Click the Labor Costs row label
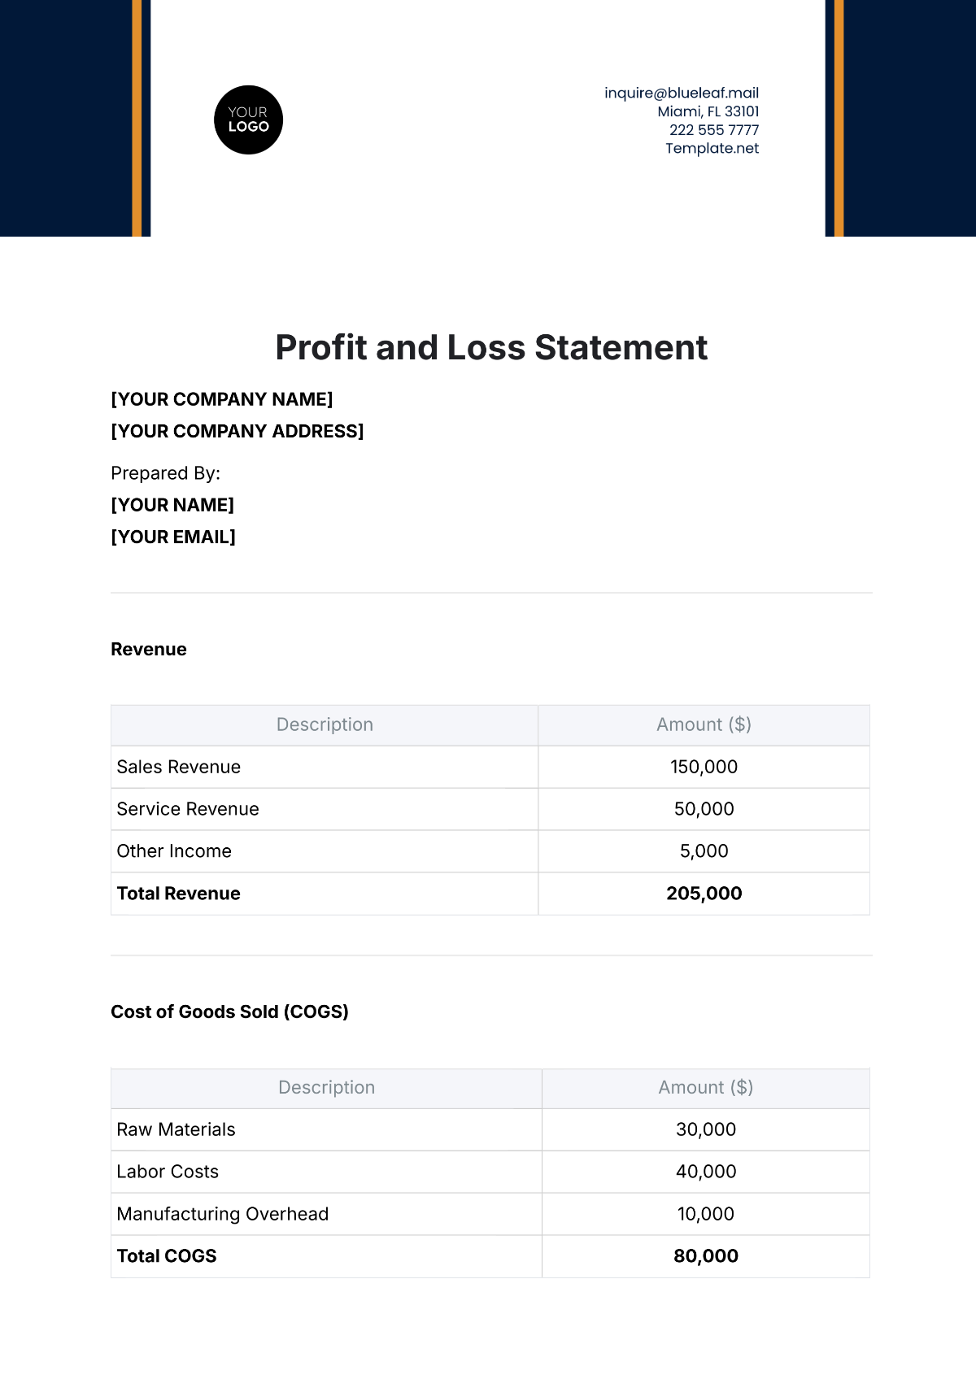 click(168, 1172)
